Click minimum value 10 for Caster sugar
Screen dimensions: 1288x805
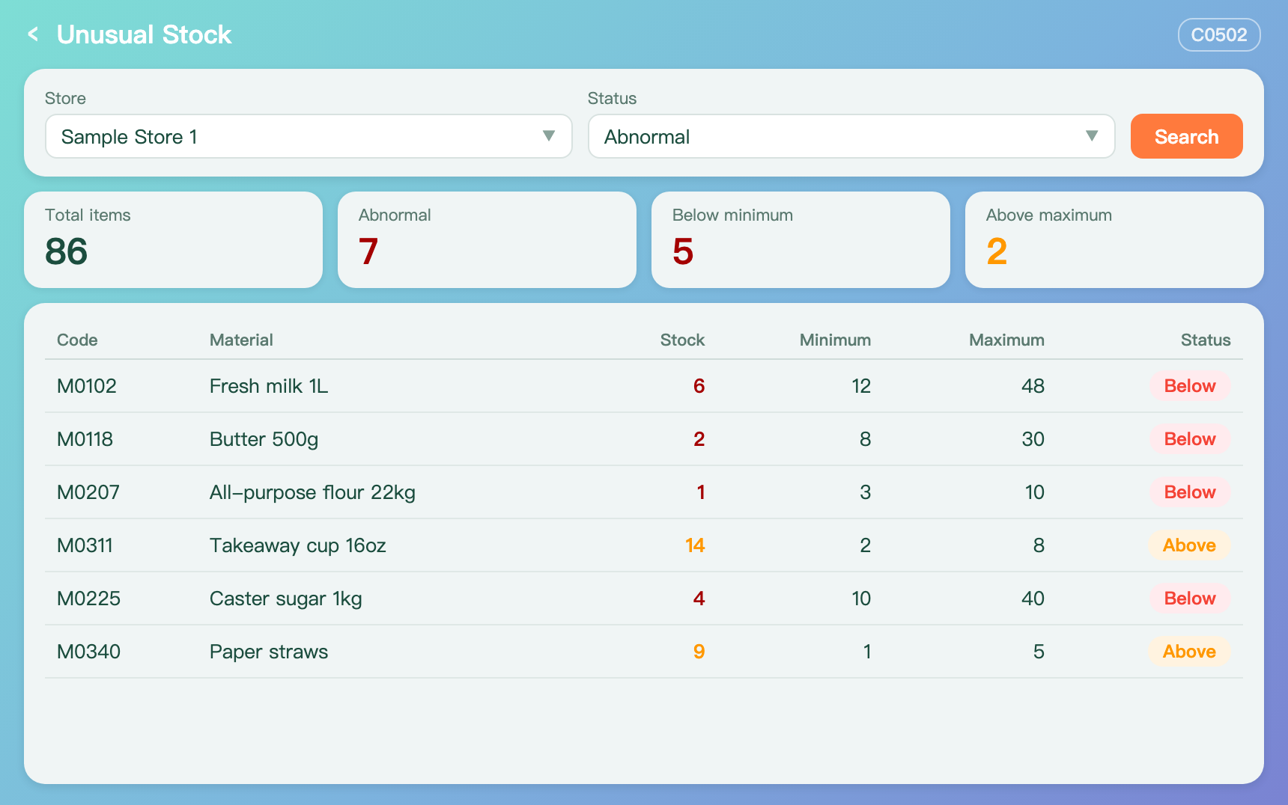(861, 599)
